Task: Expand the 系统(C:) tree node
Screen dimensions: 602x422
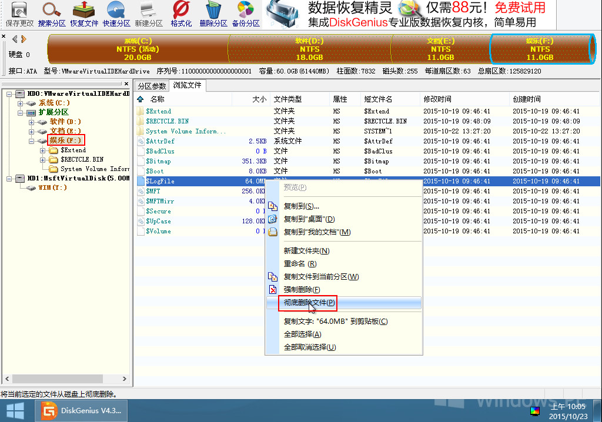Action: 21,103
